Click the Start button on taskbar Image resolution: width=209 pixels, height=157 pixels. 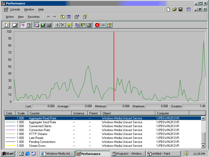point(8,154)
